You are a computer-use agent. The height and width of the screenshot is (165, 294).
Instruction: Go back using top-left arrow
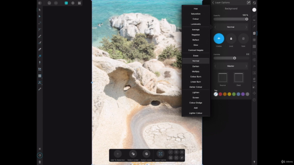40,3
